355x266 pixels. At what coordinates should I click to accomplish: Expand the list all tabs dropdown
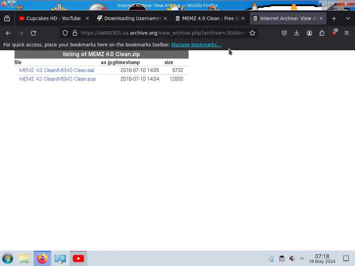tap(348, 18)
